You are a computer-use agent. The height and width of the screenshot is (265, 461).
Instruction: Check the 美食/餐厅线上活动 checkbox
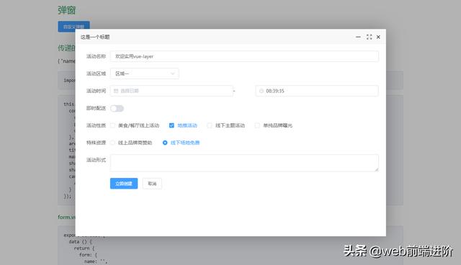113,125
